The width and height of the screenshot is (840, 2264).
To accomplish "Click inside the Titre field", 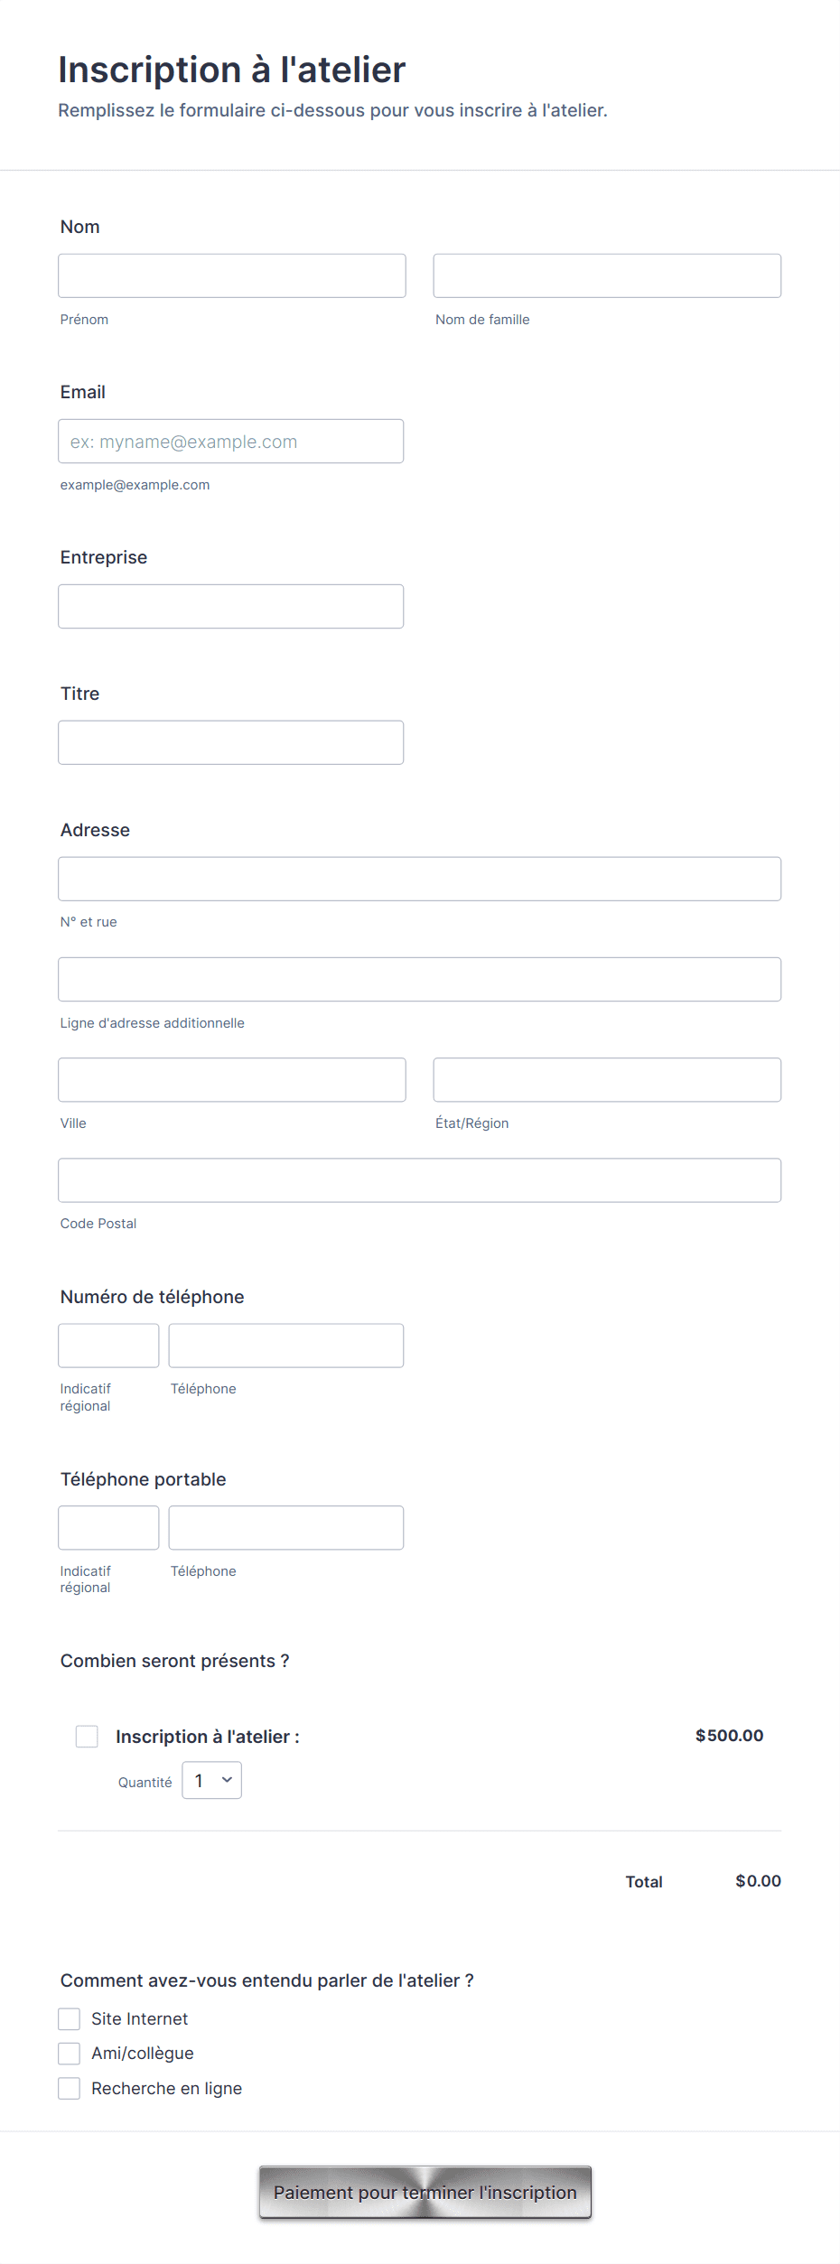I will click(x=230, y=741).
